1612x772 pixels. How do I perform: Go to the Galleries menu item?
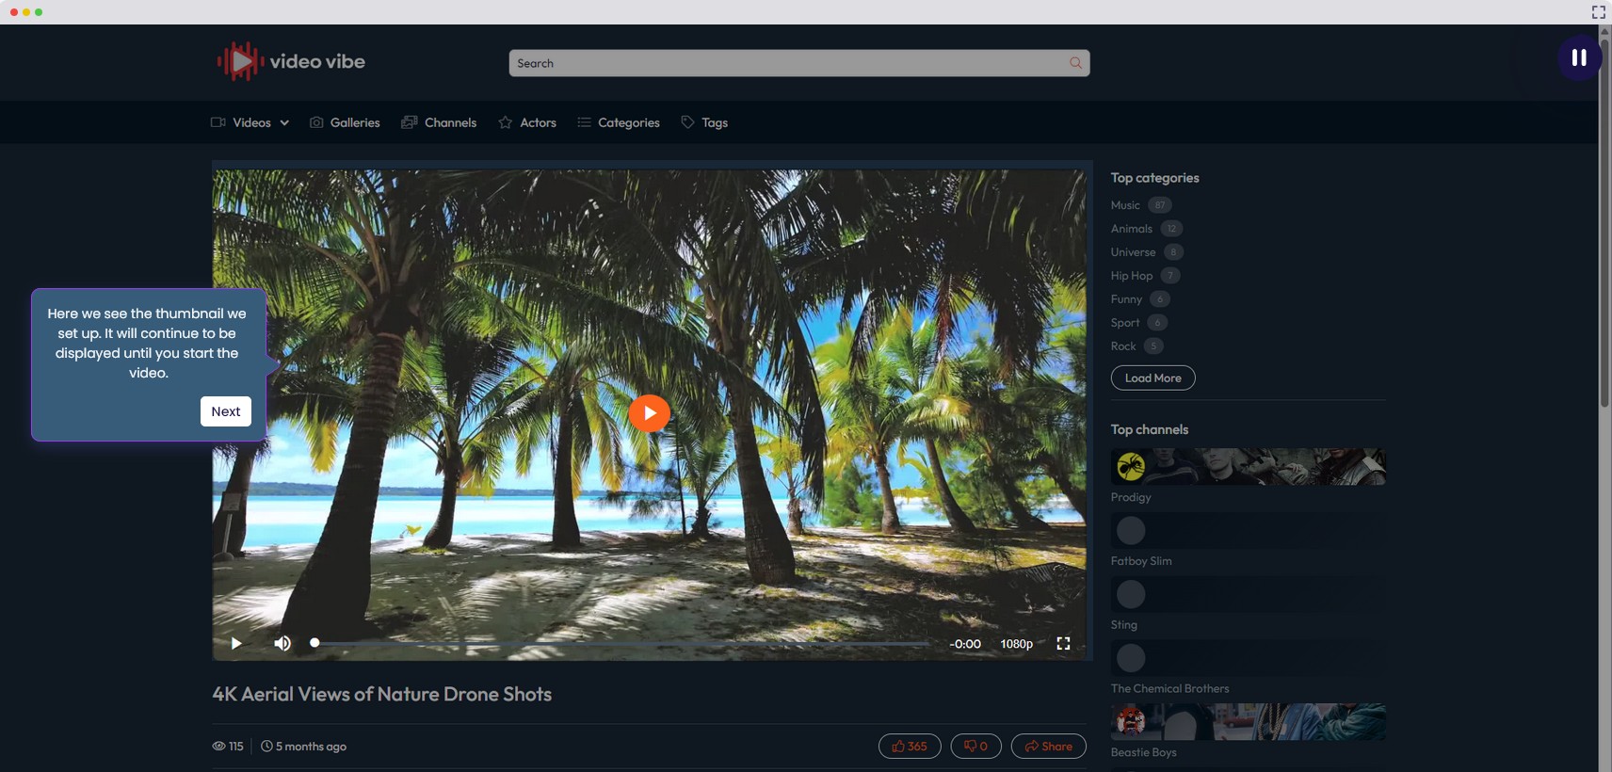click(x=345, y=123)
